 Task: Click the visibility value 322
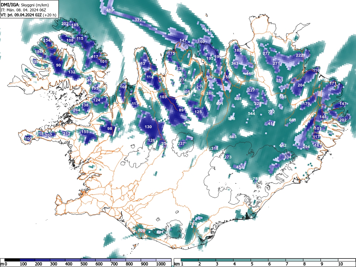tap(138, 20)
